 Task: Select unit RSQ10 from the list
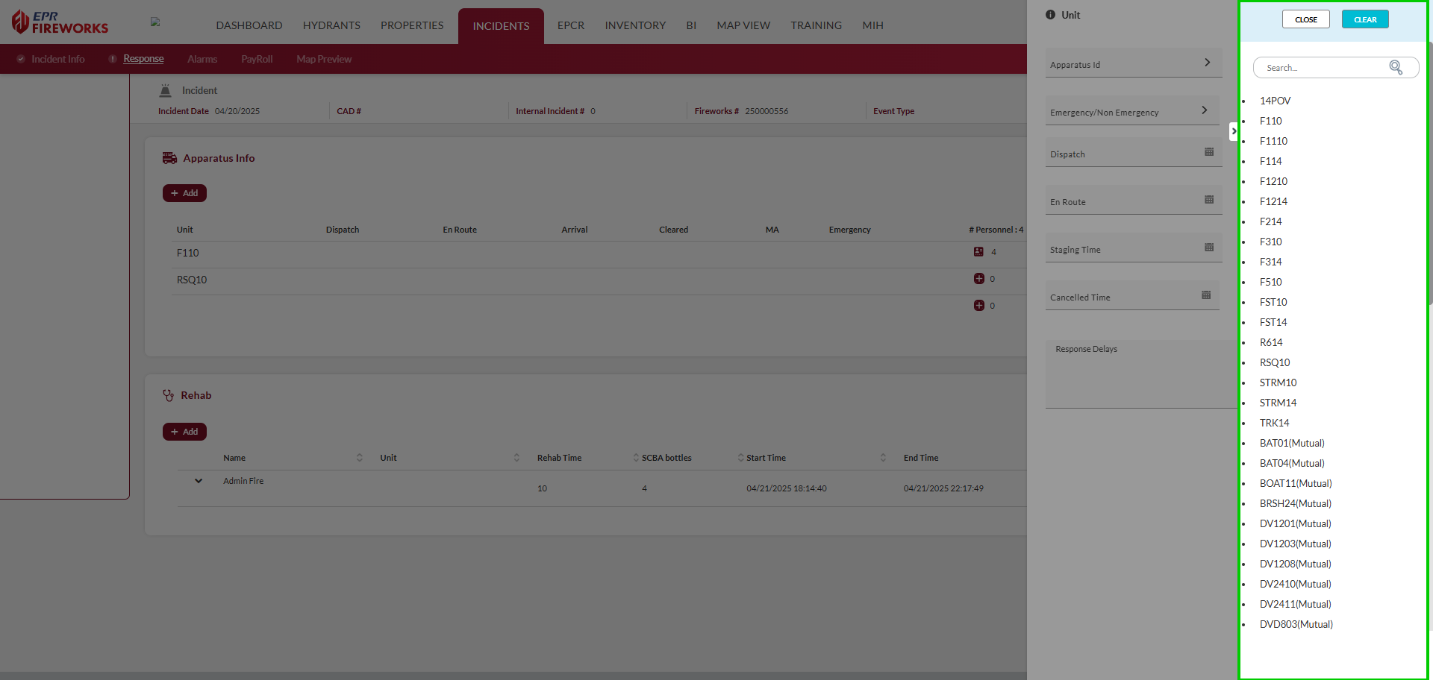click(1274, 362)
